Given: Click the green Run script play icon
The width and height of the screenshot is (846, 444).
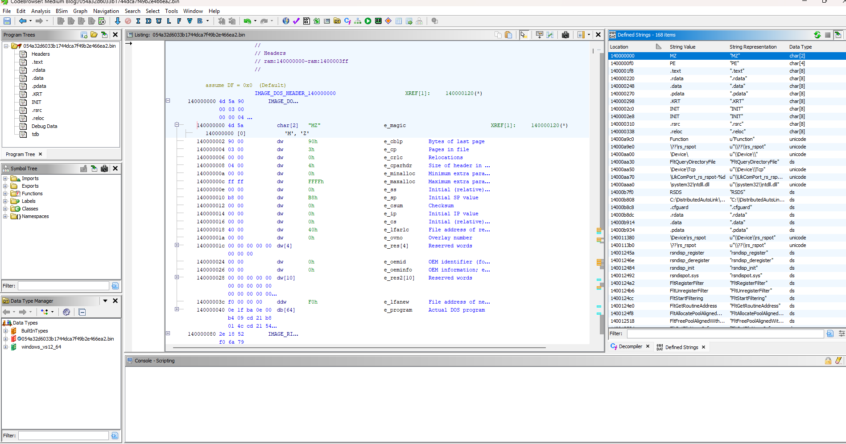Looking at the screenshot, I should [368, 21].
